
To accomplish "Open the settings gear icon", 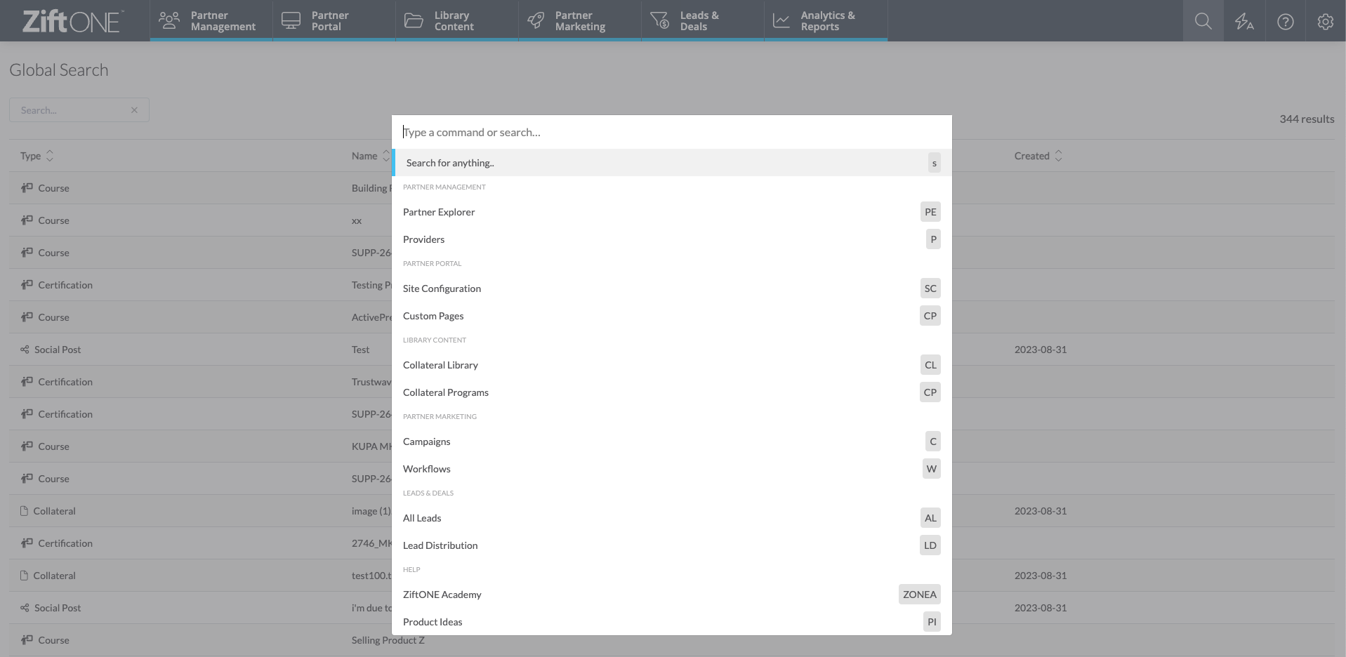I will coord(1326,21).
